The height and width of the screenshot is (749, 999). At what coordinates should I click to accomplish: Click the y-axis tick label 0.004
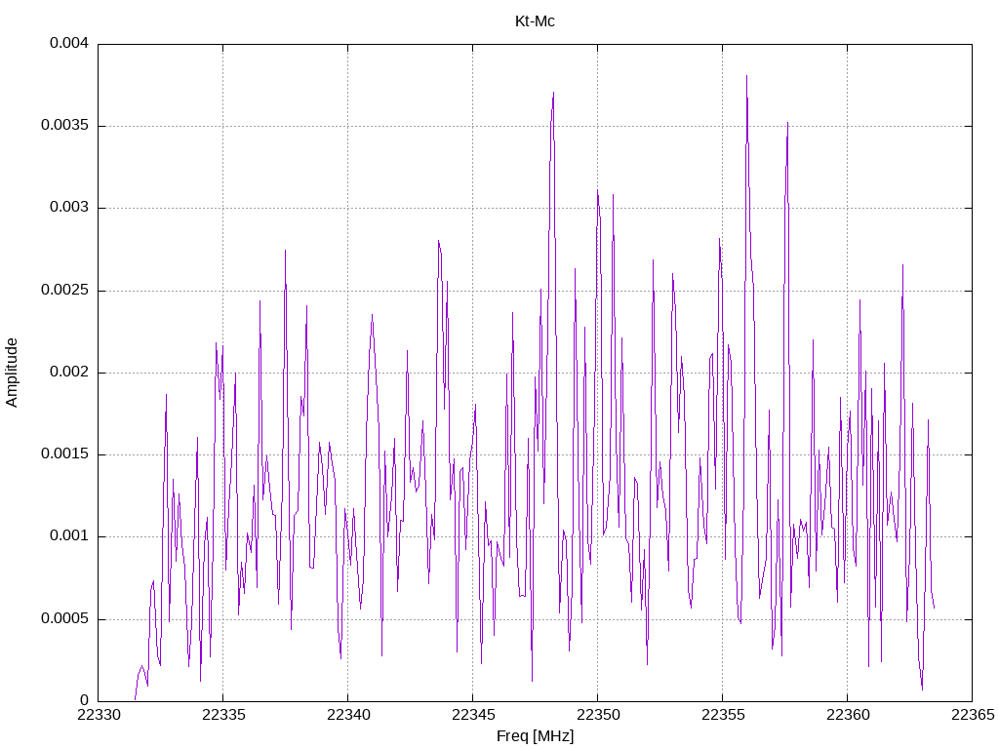pyautogui.click(x=69, y=43)
